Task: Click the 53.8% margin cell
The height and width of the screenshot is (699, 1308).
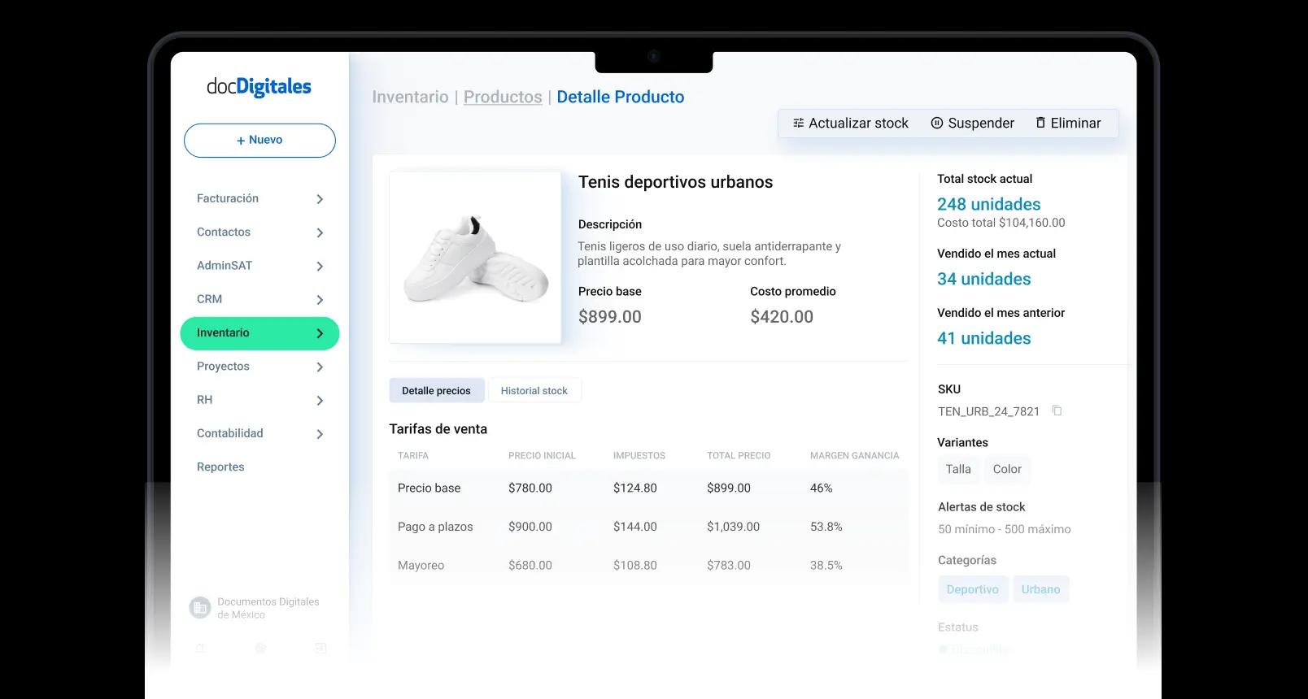Action: point(826,527)
